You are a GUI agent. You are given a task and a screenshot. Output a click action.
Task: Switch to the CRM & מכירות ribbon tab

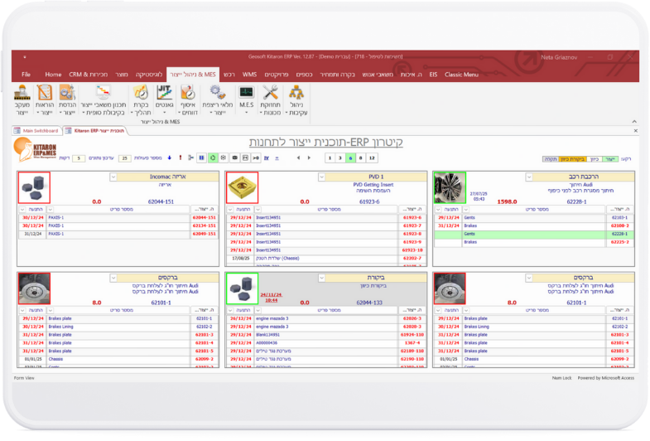click(89, 75)
